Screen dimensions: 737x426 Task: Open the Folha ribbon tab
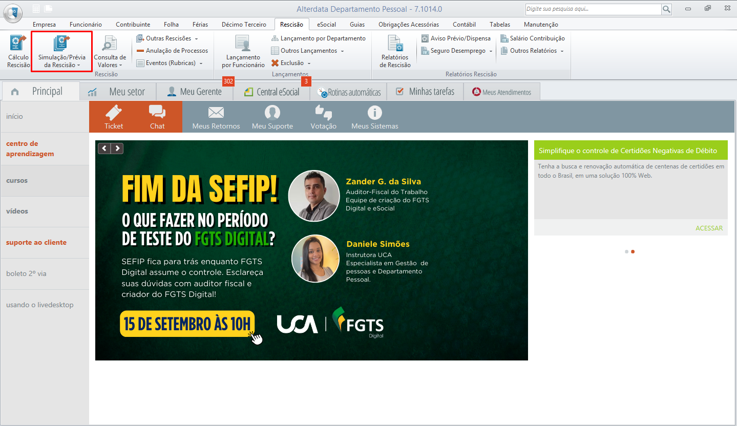(x=171, y=25)
